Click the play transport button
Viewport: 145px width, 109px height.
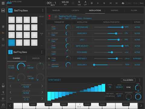pyautogui.click(x=98, y=3)
